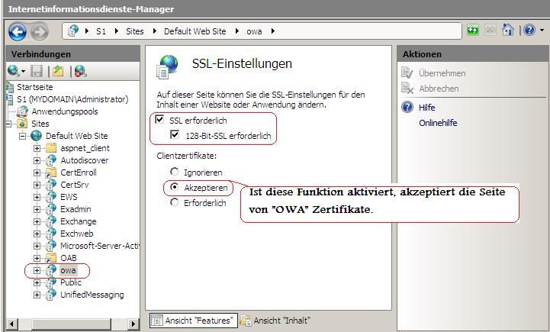The image size is (550, 332).
Task: Expand the owa node
Action: coord(37,271)
